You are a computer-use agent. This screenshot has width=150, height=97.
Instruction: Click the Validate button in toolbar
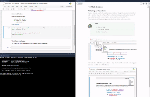point(44,9)
